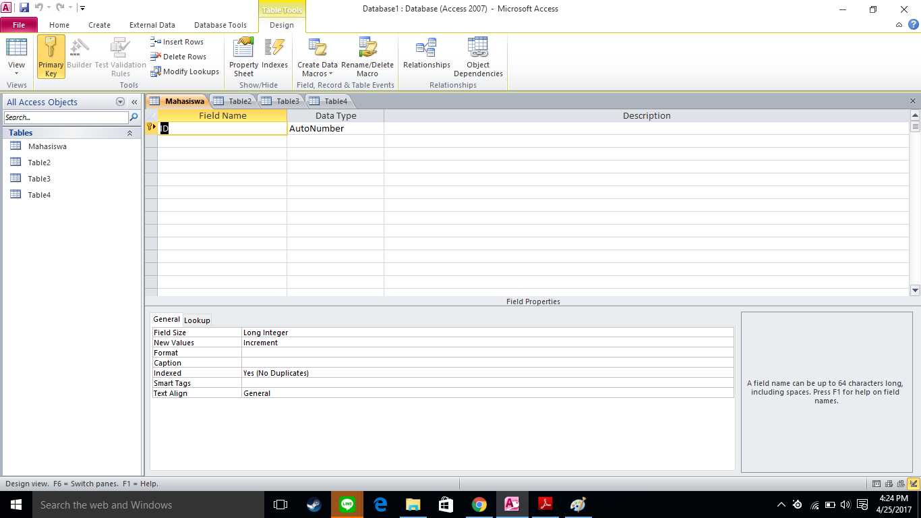This screenshot has height=518, width=921.
Task: Switch to the Table3 document tab
Action: [x=282, y=101]
